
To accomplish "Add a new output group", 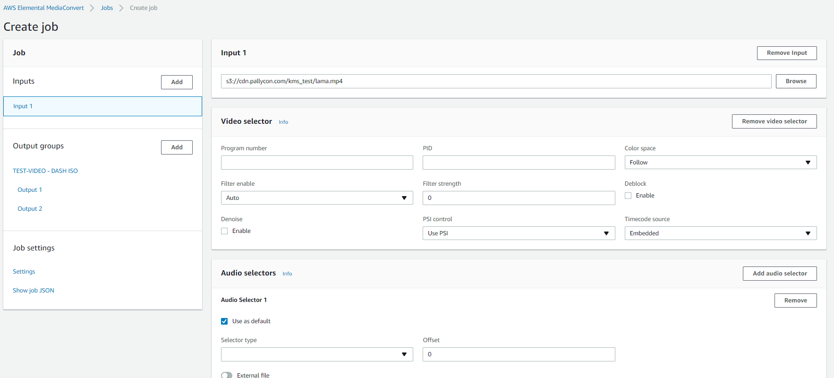I will coord(177,147).
